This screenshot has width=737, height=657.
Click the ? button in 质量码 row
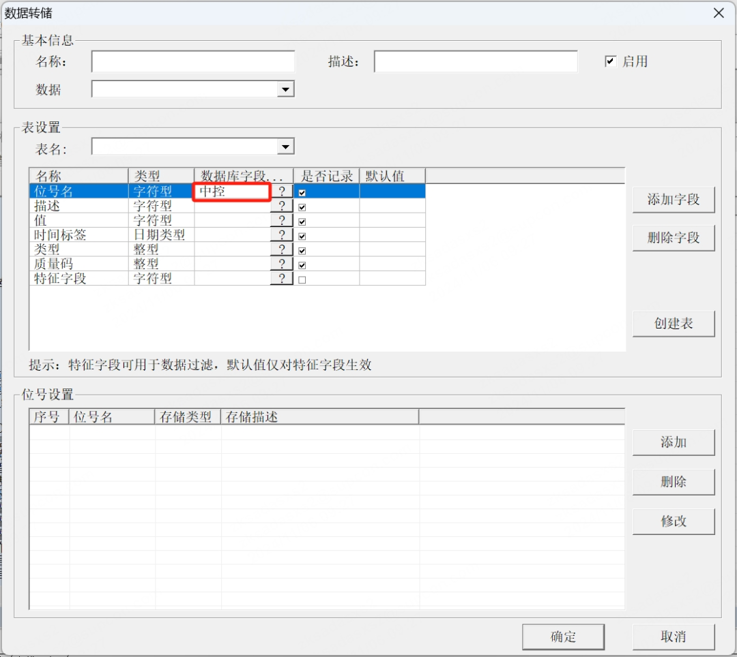[x=281, y=264]
